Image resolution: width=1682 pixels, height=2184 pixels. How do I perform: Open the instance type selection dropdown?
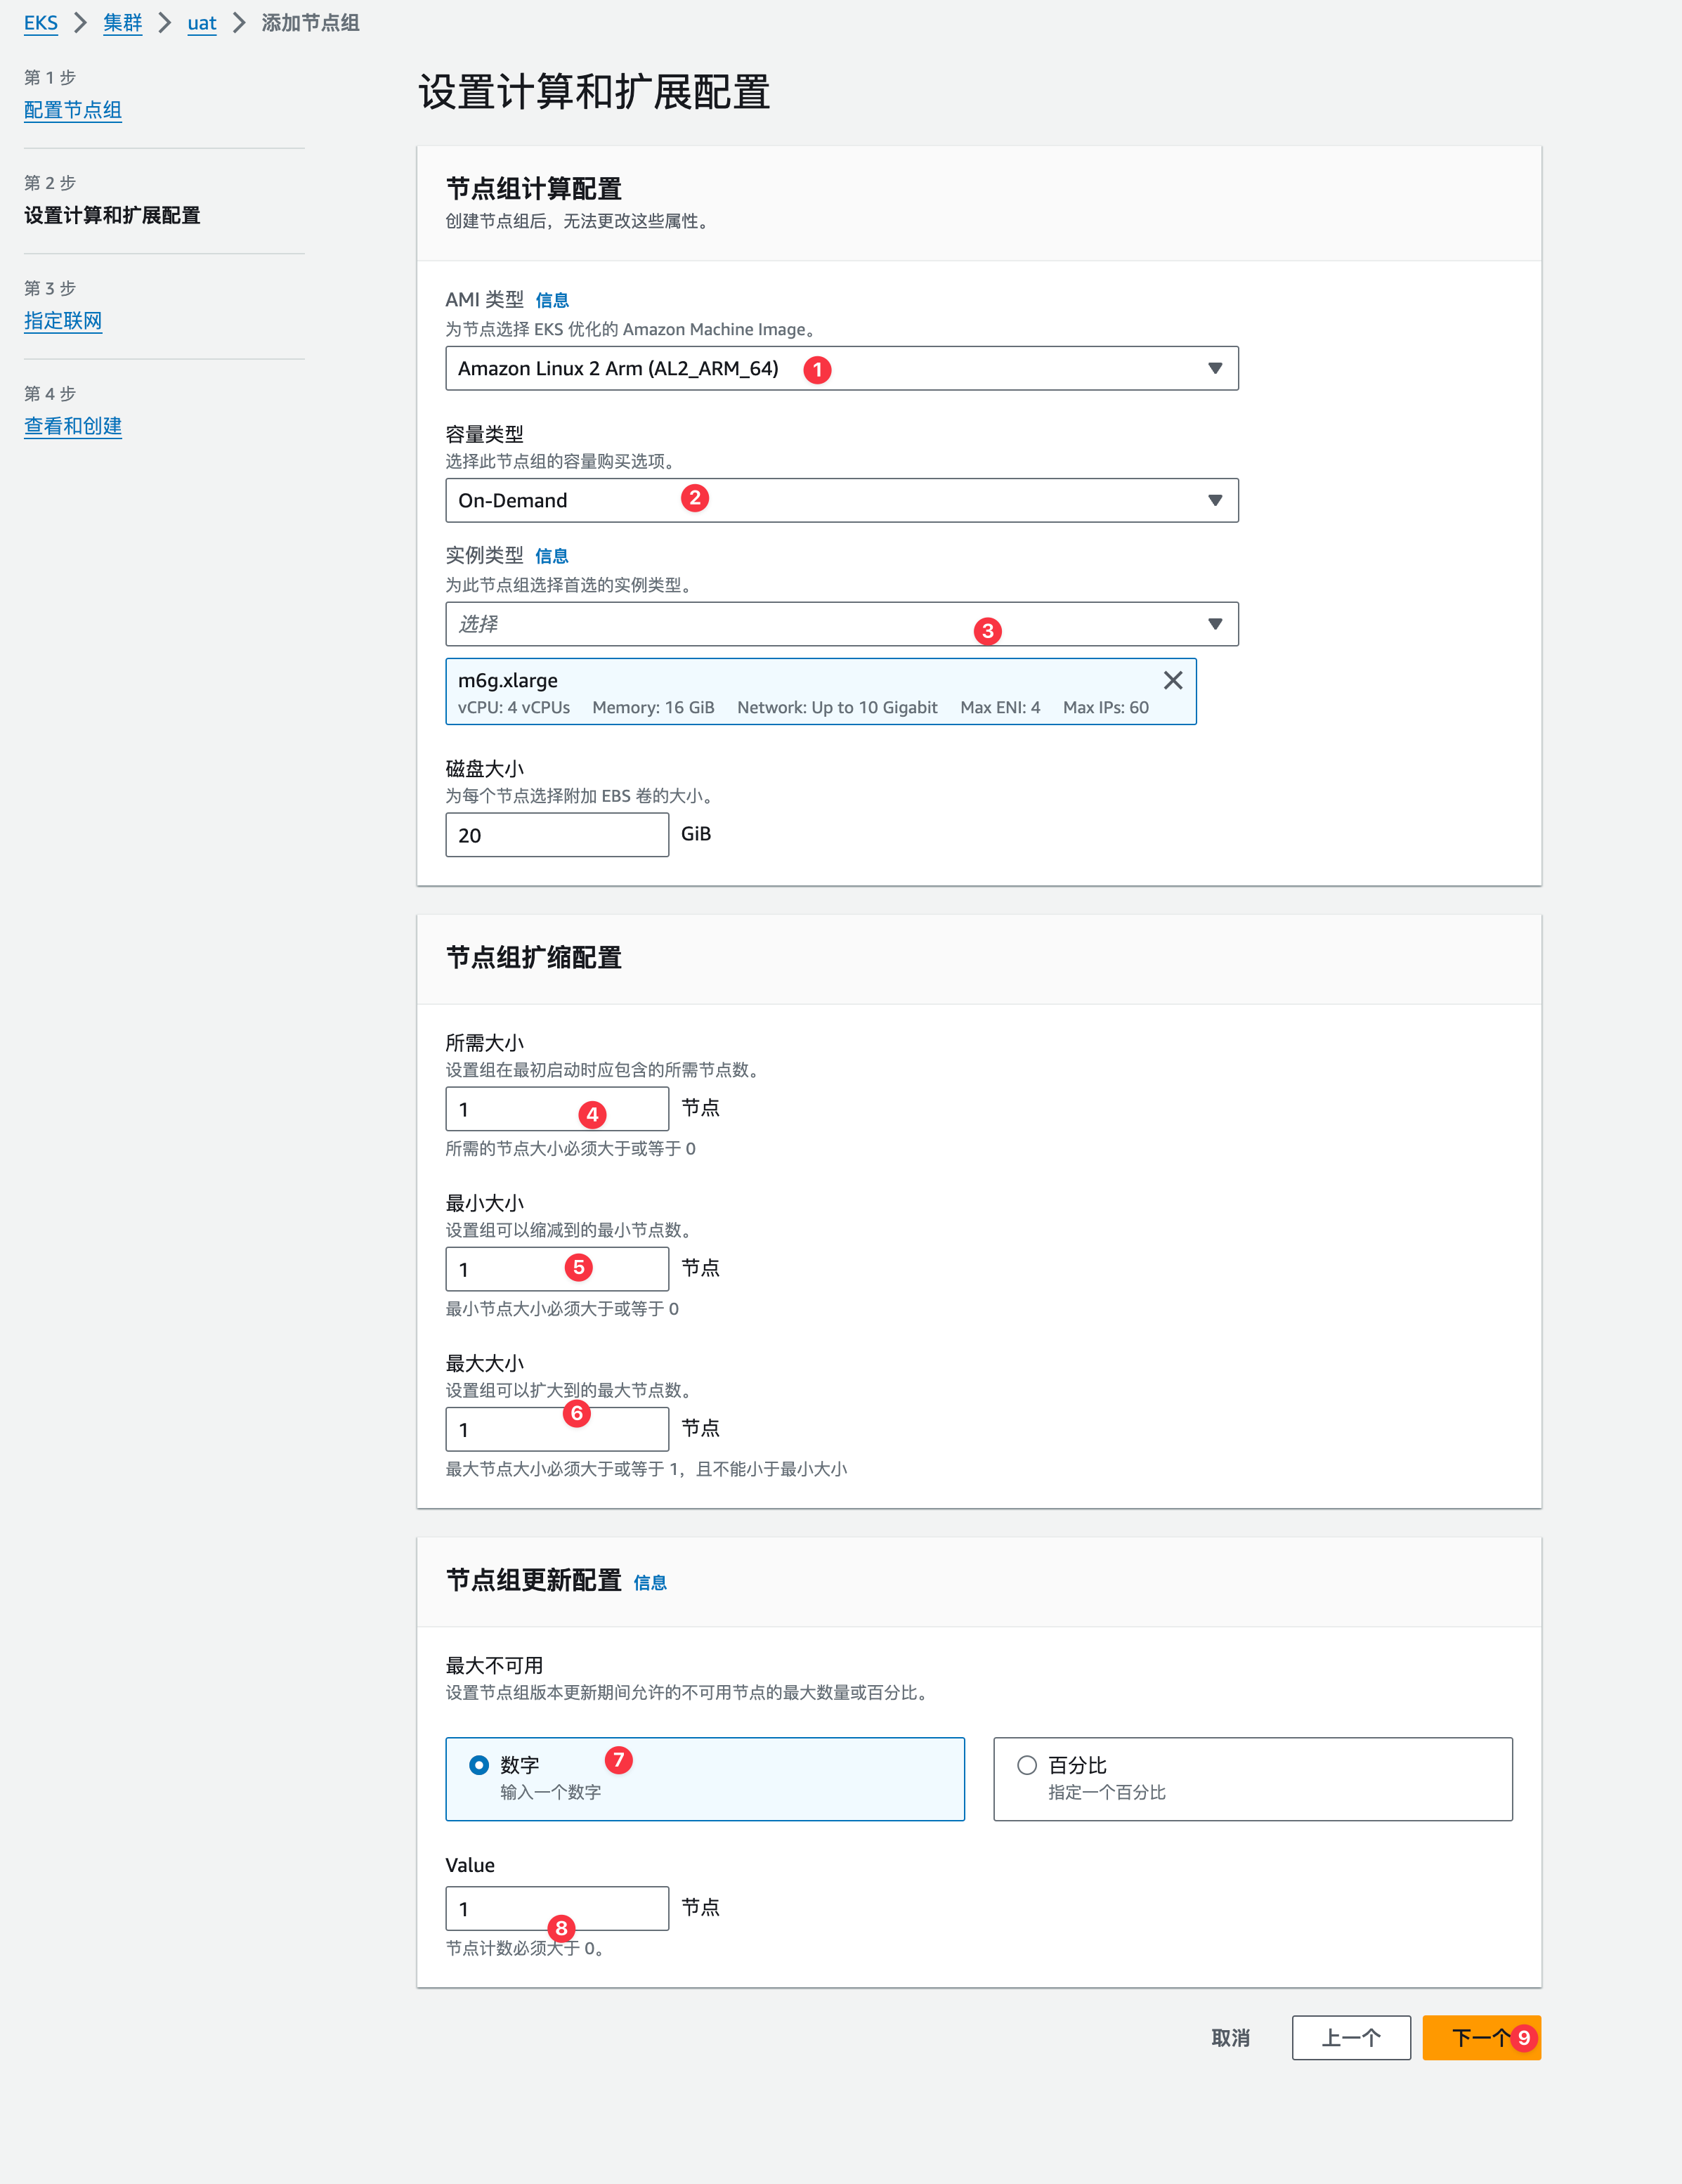click(x=842, y=624)
